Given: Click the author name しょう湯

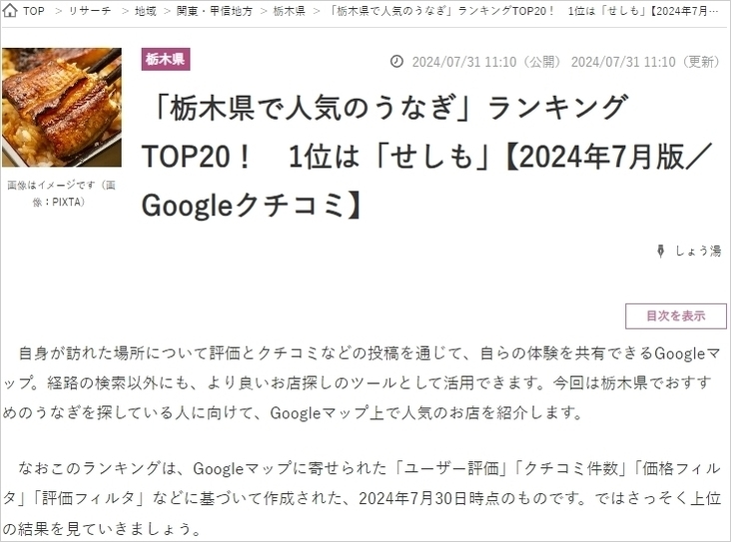Looking at the screenshot, I should point(698,252).
